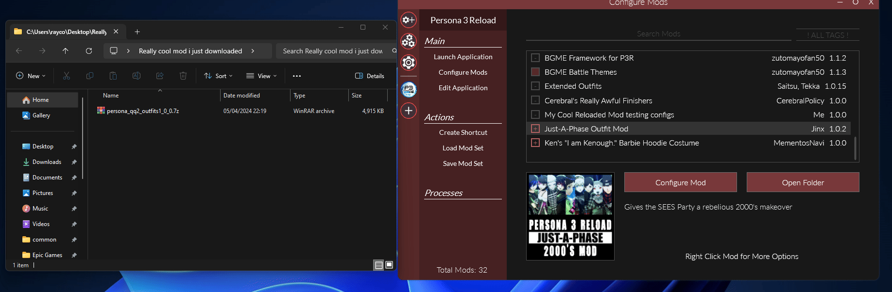Image resolution: width=892 pixels, height=292 pixels.
Task: Open the manage mods triple-gear icon
Action: (x=409, y=41)
